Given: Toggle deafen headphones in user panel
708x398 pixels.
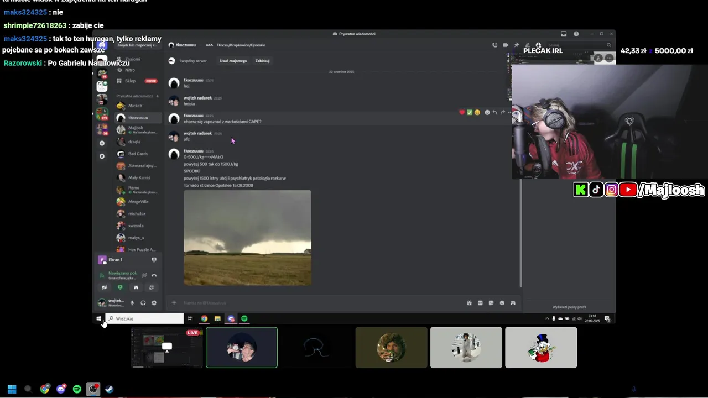Looking at the screenshot, I should 143,303.
